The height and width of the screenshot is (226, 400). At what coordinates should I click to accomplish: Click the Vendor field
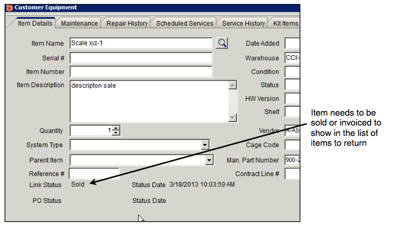(x=292, y=130)
